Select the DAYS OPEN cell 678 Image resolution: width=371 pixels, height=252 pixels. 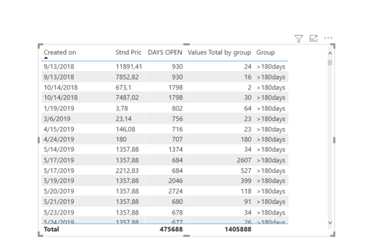click(177, 212)
